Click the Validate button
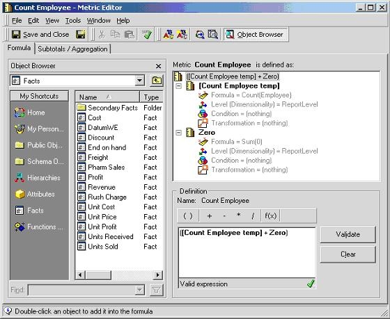 click(x=348, y=234)
